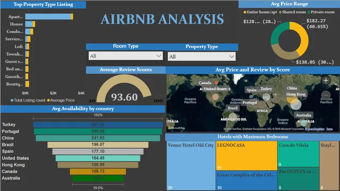Viewport: 340px width, 191px height.
Task: Click the Casa de Vilela treemap tile
Action: [x=299, y=154]
